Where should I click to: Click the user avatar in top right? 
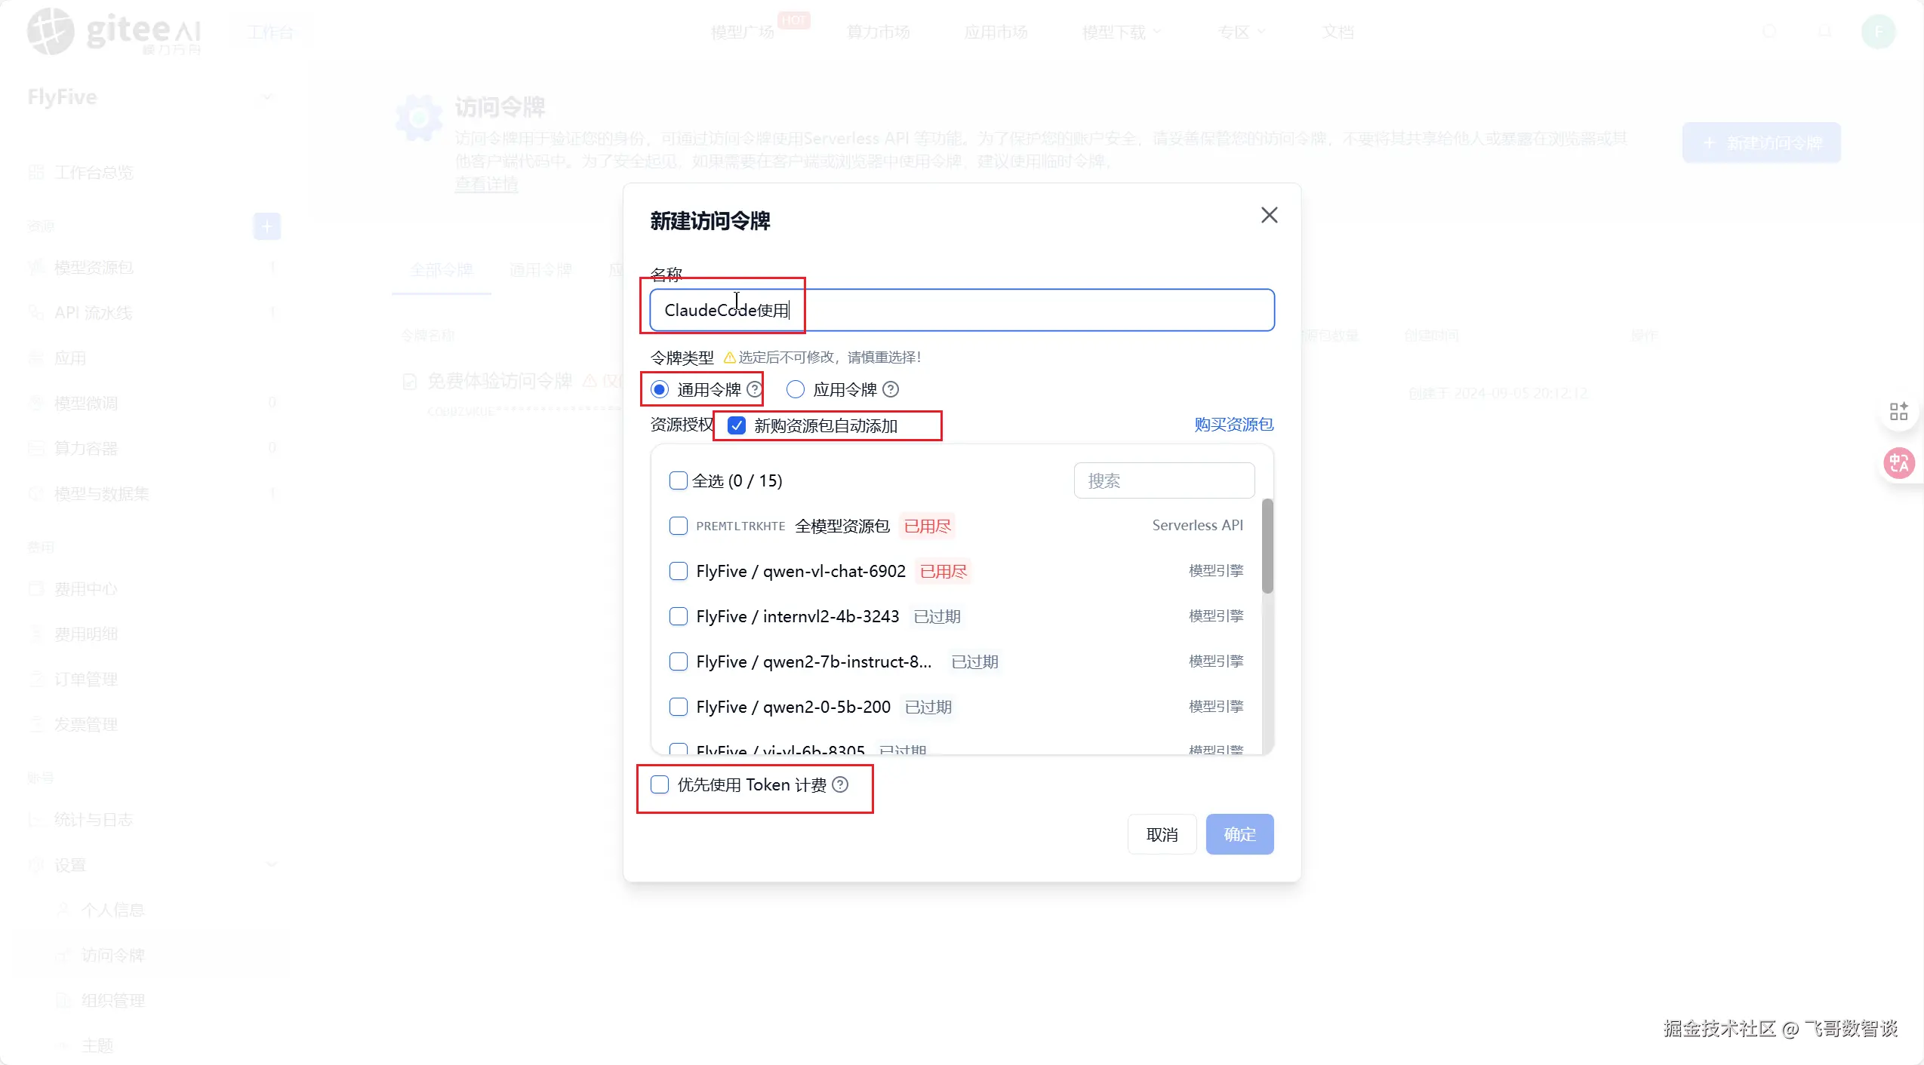[1878, 32]
